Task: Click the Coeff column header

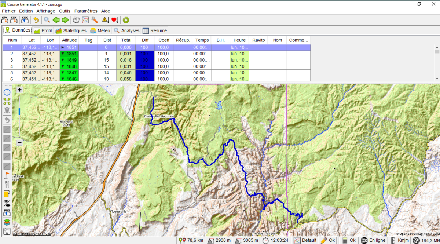Action: pyautogui.click(x=164, y=40)
